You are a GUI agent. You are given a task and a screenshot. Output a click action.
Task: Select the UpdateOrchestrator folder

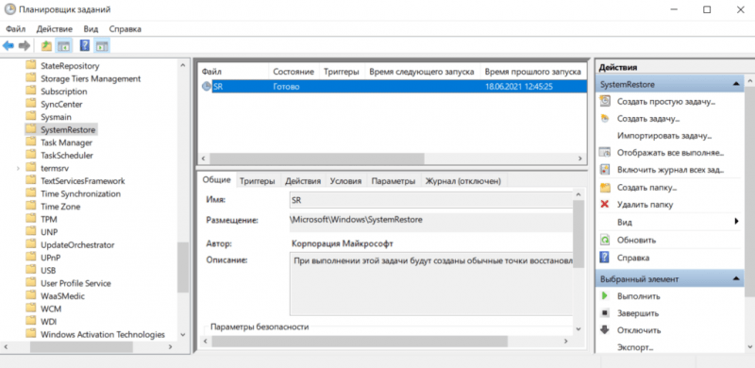77,244
